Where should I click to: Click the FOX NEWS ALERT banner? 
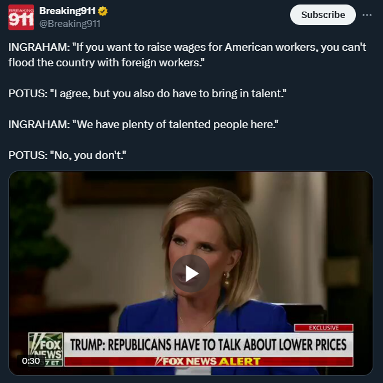[208, 362]
